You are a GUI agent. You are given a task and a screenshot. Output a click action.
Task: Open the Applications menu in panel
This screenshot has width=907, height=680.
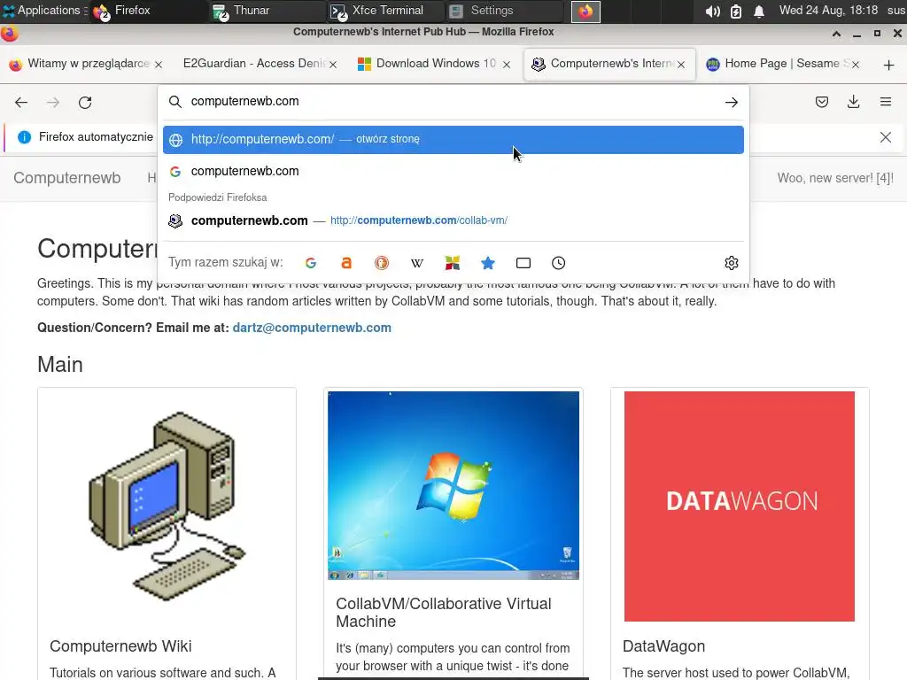pyautogui.click(x=43, y=11)
